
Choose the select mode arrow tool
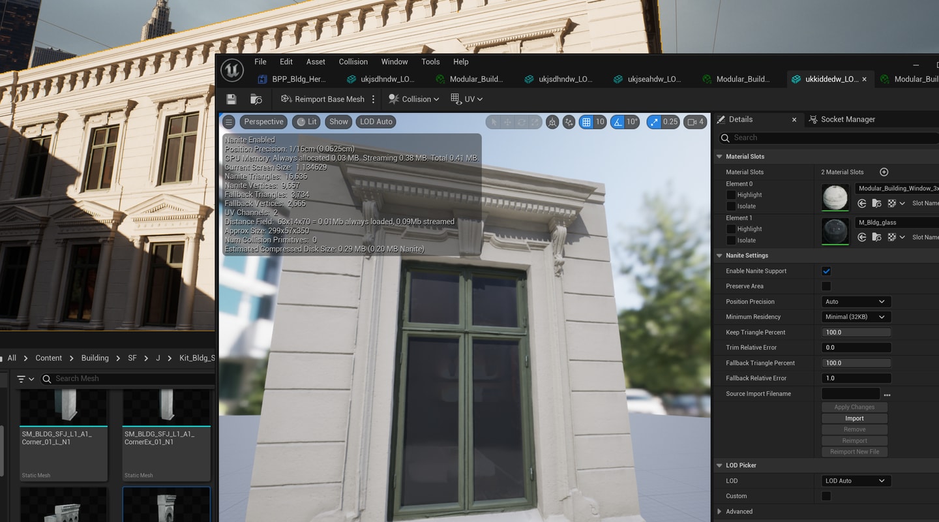(494, 122)
